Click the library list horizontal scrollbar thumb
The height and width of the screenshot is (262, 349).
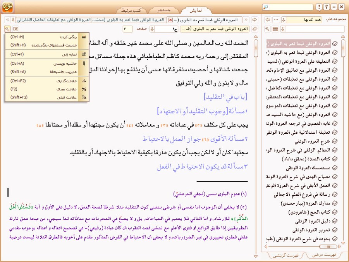(x=328, y=246)
